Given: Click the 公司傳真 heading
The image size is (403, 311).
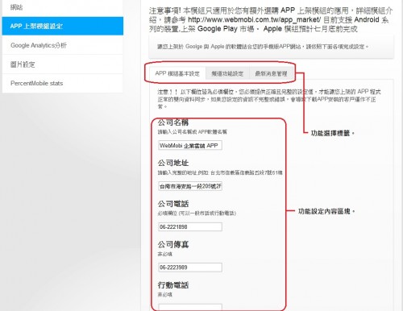Looking at the screenshot, I should [173, 244].
